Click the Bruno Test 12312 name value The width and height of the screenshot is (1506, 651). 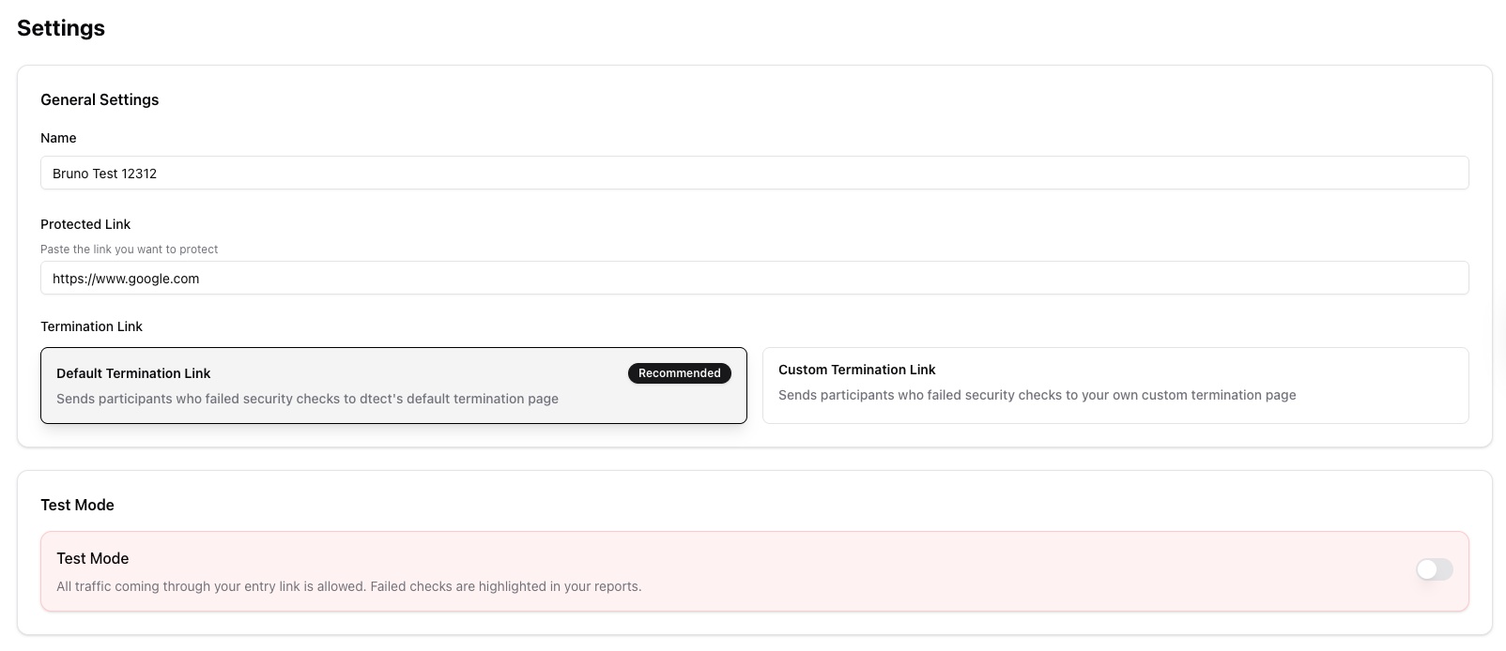pos(105,173)
